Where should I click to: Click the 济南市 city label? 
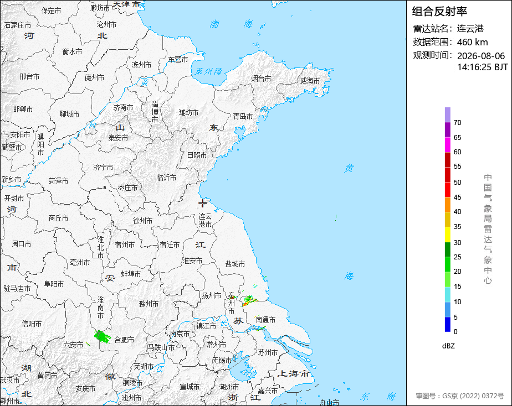(123, 107)
